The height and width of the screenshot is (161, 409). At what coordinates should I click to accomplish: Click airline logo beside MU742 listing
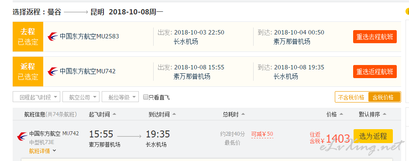tap(22, 137)
